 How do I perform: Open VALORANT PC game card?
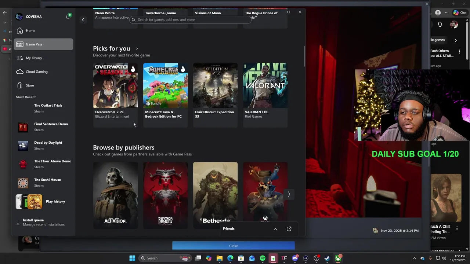(x=265, y=95)
